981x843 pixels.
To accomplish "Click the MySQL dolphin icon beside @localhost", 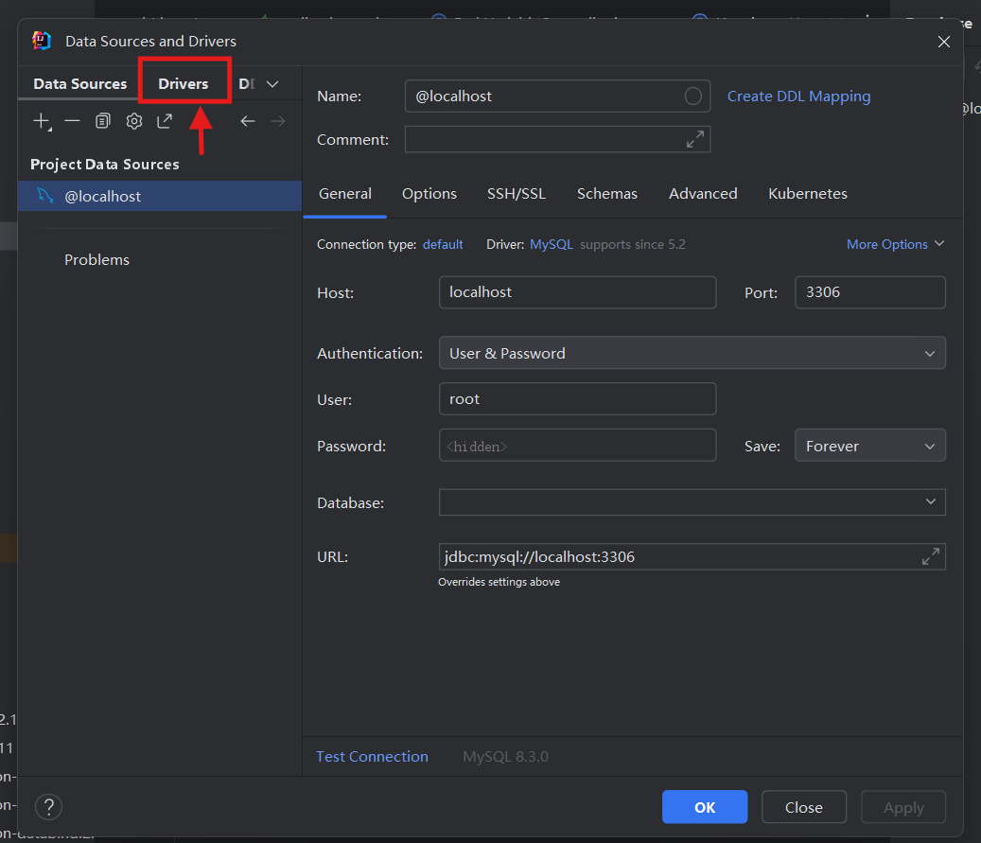I will pos(45,196).
